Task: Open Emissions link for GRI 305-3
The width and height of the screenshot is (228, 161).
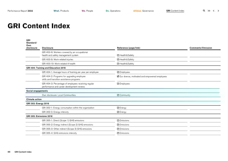Action: 124,129
